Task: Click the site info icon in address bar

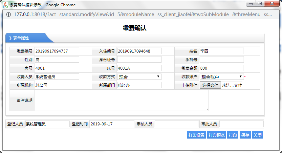Action: point(9,15)
